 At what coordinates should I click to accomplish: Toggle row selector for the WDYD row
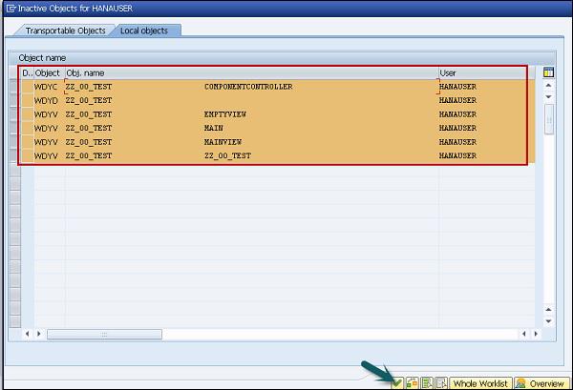coord(14,100)
